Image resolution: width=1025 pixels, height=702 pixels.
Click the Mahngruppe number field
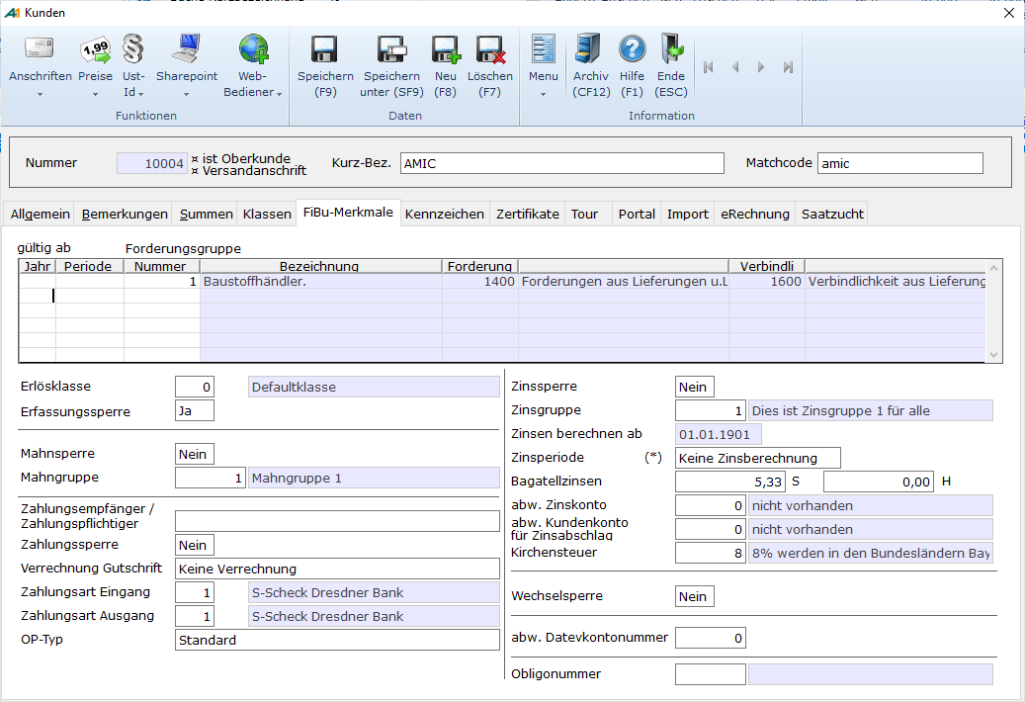point(211,478)
